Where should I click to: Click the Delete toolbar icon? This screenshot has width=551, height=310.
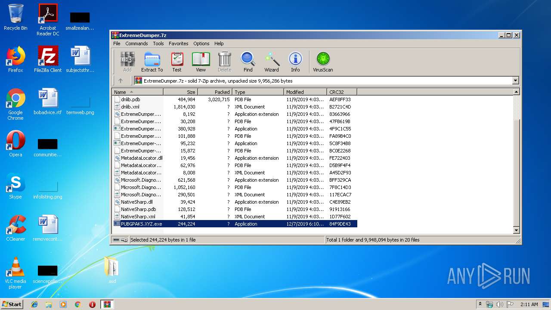click(x=224, y=62)
